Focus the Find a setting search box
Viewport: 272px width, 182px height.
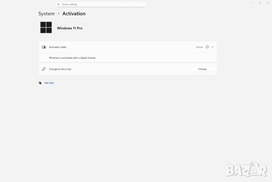tap(102, 4)
